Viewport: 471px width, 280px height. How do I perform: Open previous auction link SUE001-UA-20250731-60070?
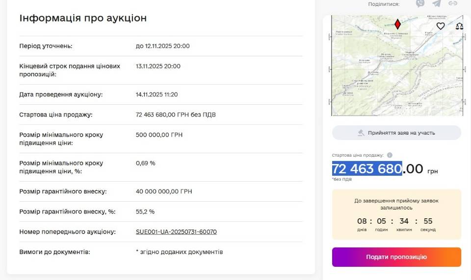point(176,232)
